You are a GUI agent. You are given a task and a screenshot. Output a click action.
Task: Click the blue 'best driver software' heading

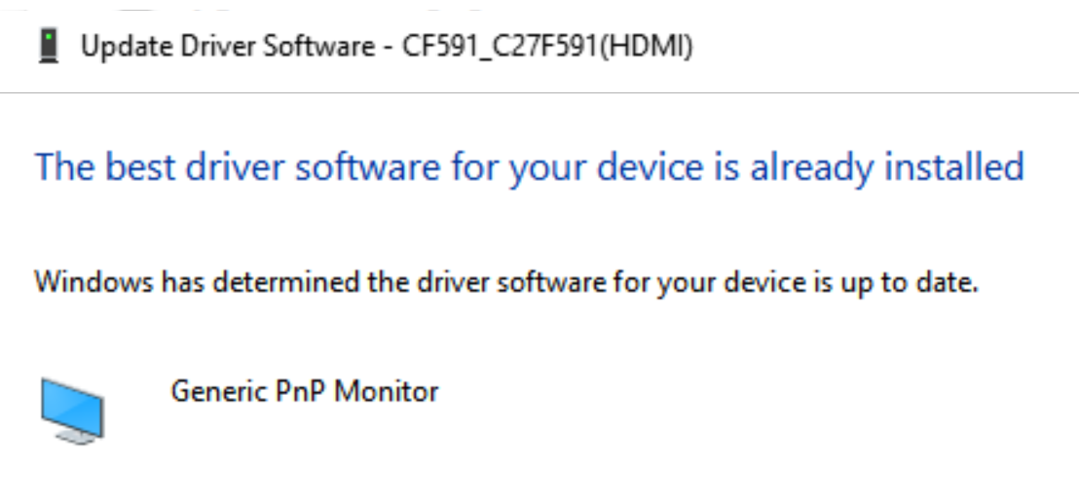tap(529, 168)
